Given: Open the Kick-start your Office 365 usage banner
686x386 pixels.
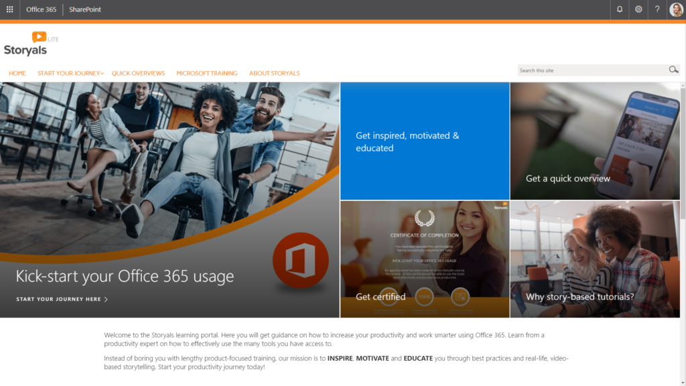Looking at the screenshot, I should (169, 200).
